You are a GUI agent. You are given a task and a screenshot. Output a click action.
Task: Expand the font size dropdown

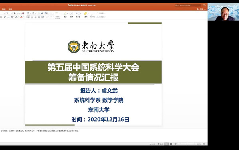point(12,13)
